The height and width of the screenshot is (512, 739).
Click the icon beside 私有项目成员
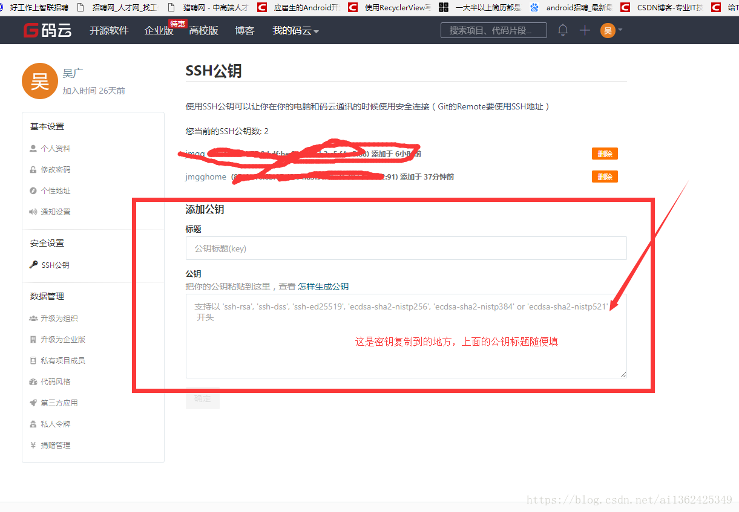click(x=33, y=361)
